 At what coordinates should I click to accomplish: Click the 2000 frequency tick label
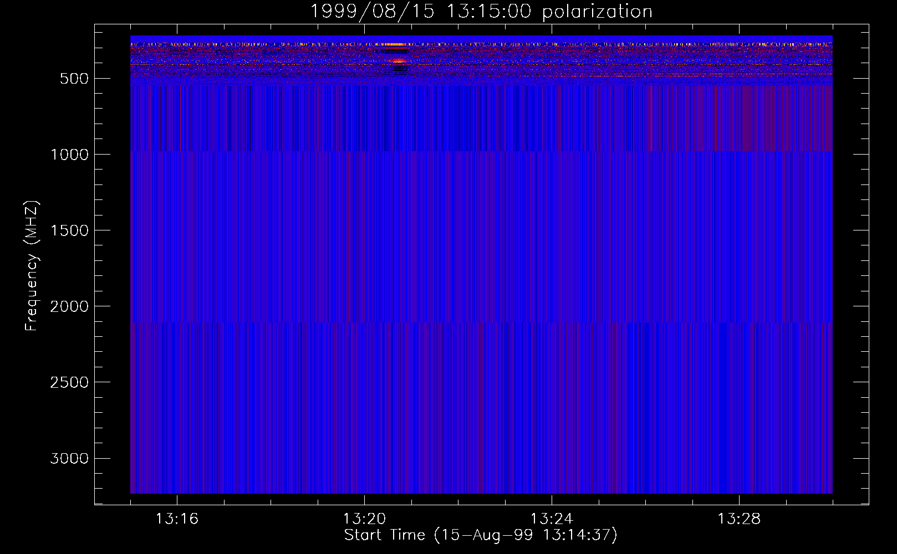point(69,306)
